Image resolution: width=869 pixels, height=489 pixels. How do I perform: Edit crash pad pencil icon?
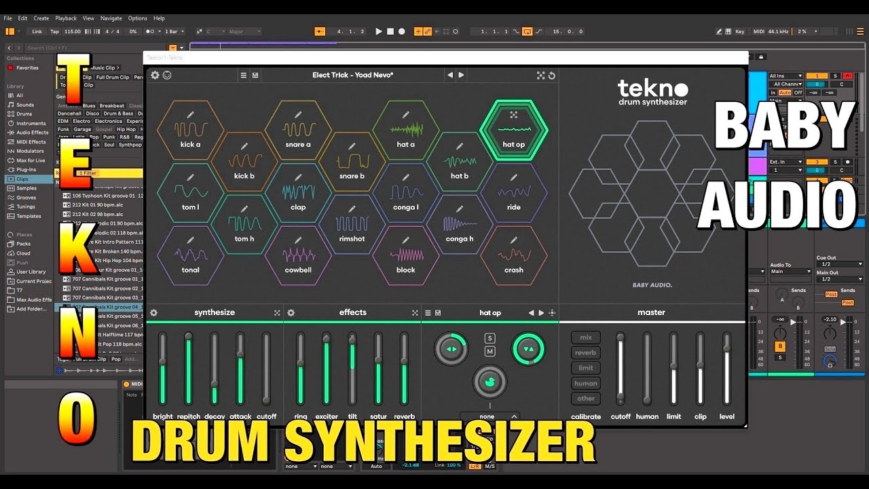pyautogui.click(x=514, y=240)
